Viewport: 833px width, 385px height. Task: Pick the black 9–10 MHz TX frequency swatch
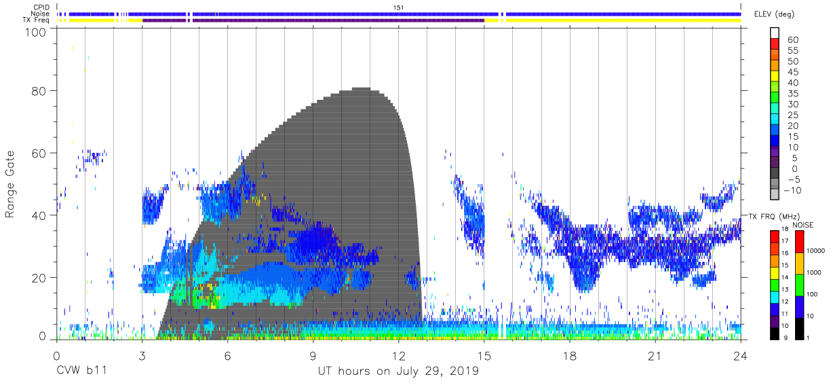point(774,332)
